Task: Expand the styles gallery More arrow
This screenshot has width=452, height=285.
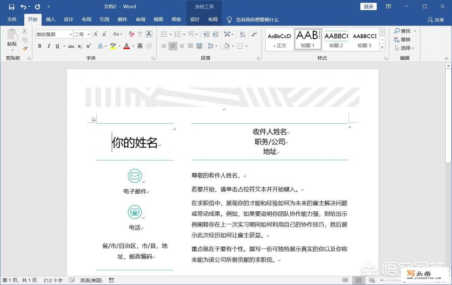Action: [382, 48]
